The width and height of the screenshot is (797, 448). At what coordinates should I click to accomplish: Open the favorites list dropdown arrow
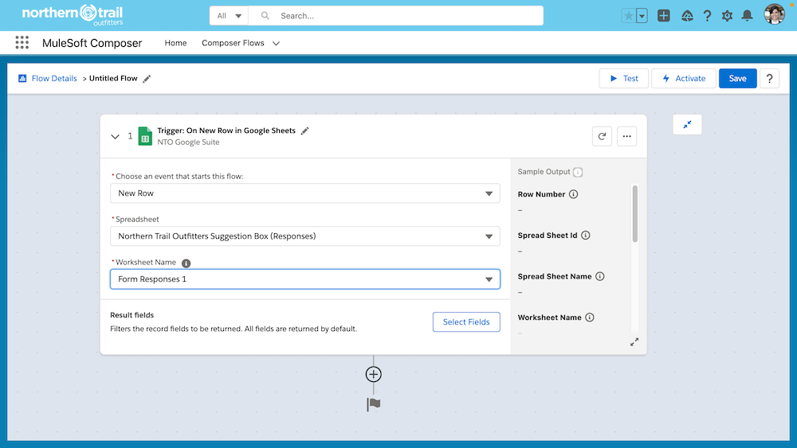coord(642,16)
